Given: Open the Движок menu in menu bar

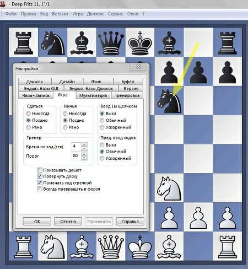Looking at the screenshot, I should (95, 14).
